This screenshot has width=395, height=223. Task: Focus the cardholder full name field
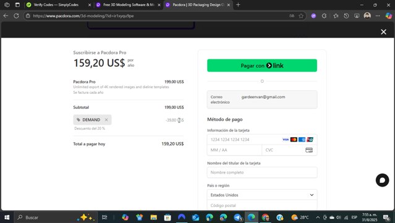[x=262, y=172]
